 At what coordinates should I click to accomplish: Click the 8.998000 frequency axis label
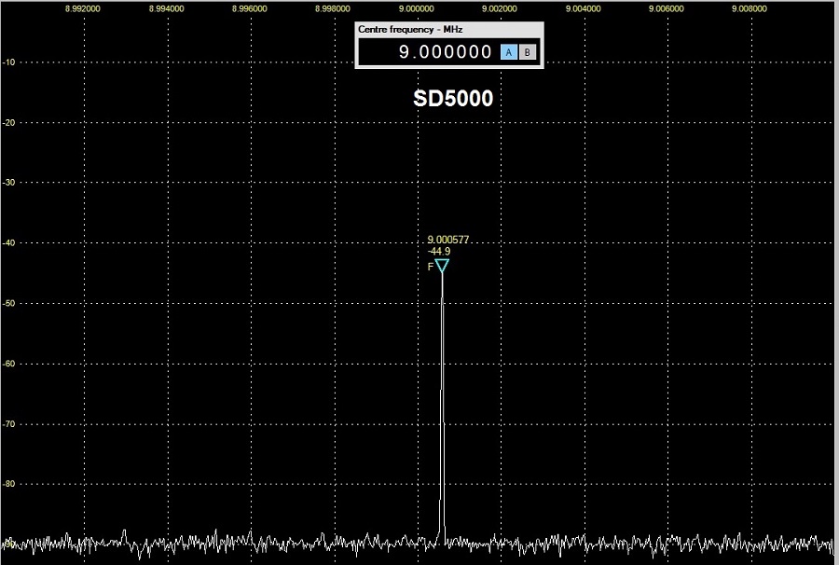333,8
